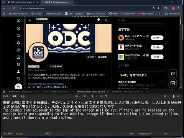Switch to the fourth Notepad tab
The width and height of the screenshot is (184, 138).
125,92
